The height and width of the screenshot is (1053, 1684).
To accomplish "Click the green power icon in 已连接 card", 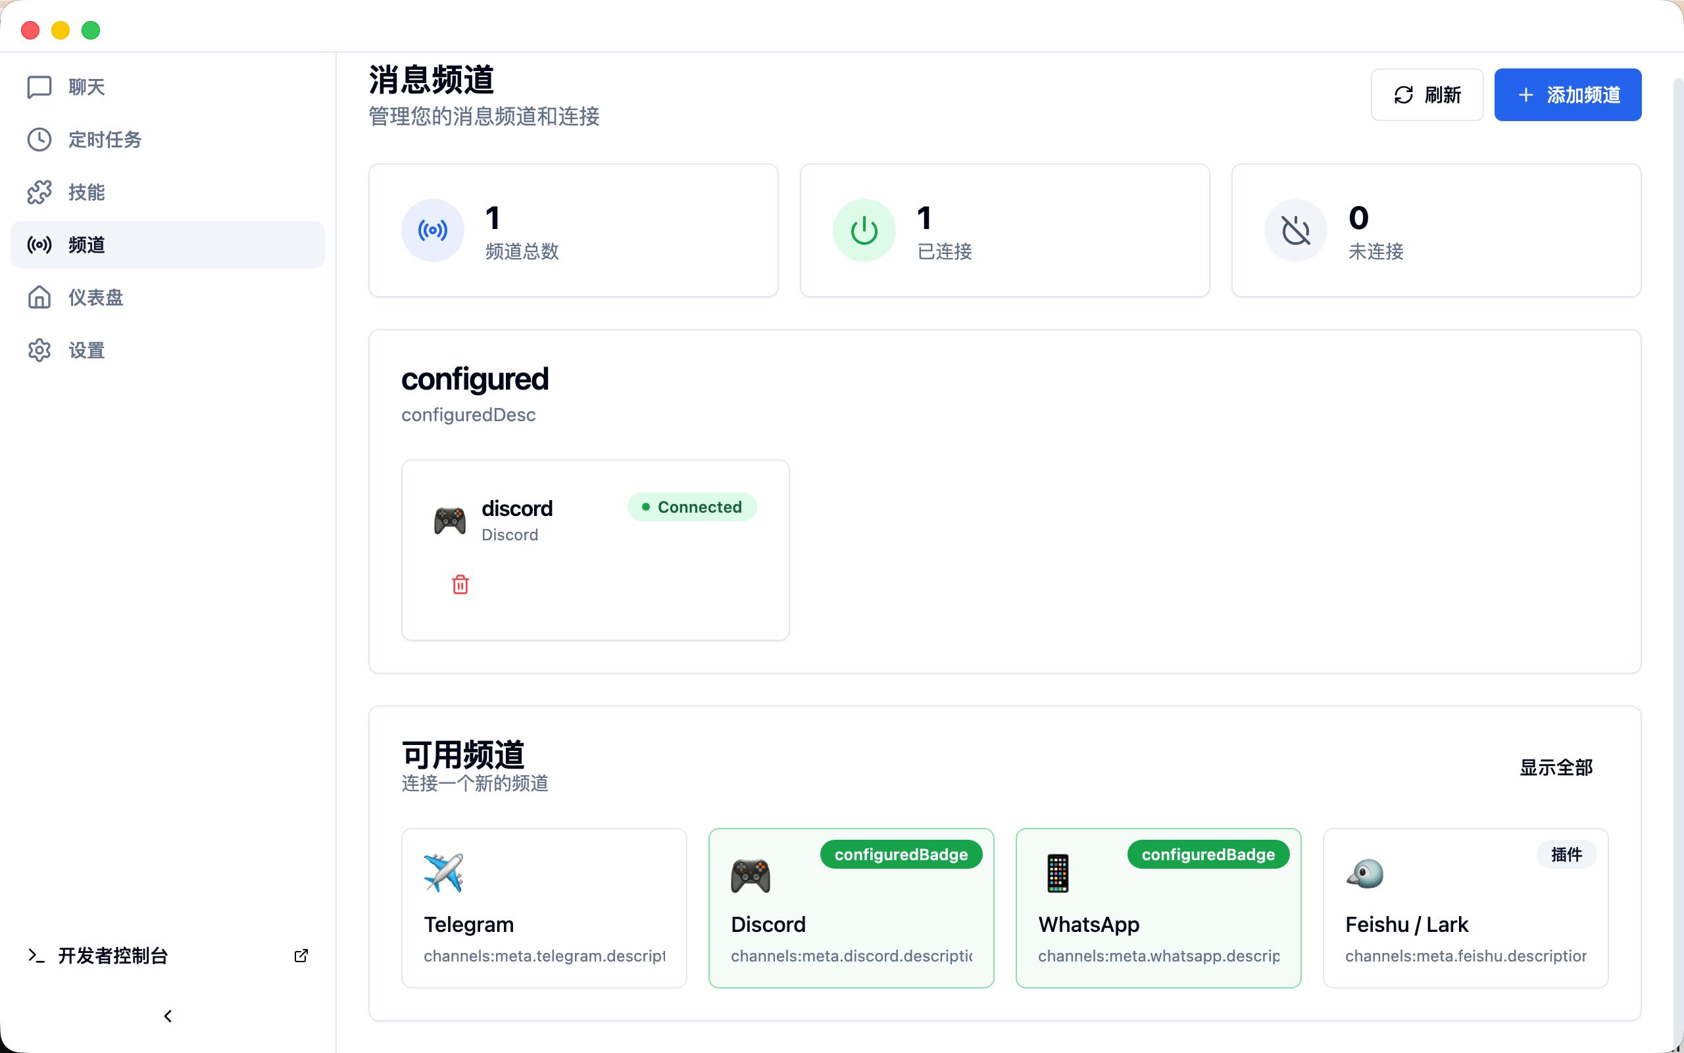I will [863, 230].
